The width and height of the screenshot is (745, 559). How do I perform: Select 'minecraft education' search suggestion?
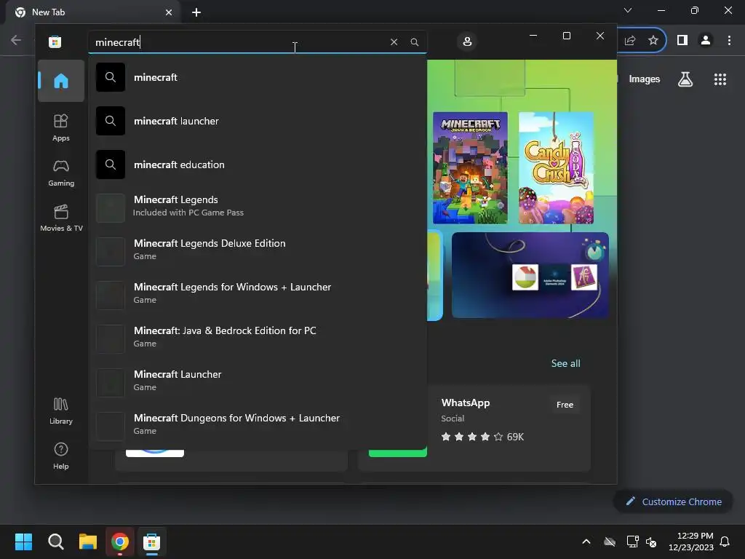pyautogui.click(x=257, y=164)
